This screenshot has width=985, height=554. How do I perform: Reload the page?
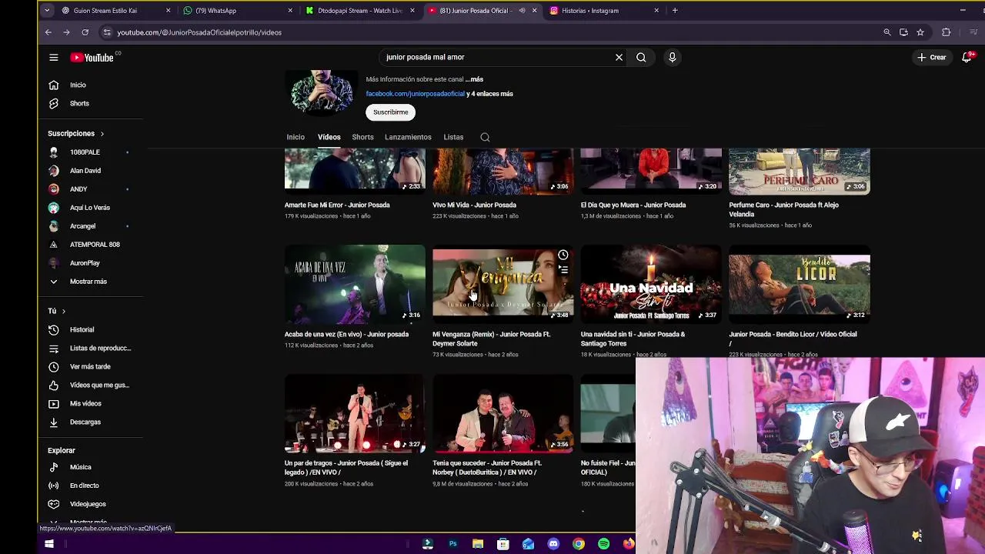coord(85,32)
